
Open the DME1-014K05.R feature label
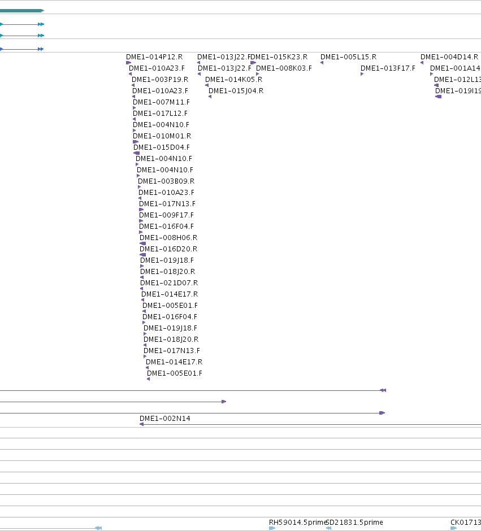(x=234, y=80)
